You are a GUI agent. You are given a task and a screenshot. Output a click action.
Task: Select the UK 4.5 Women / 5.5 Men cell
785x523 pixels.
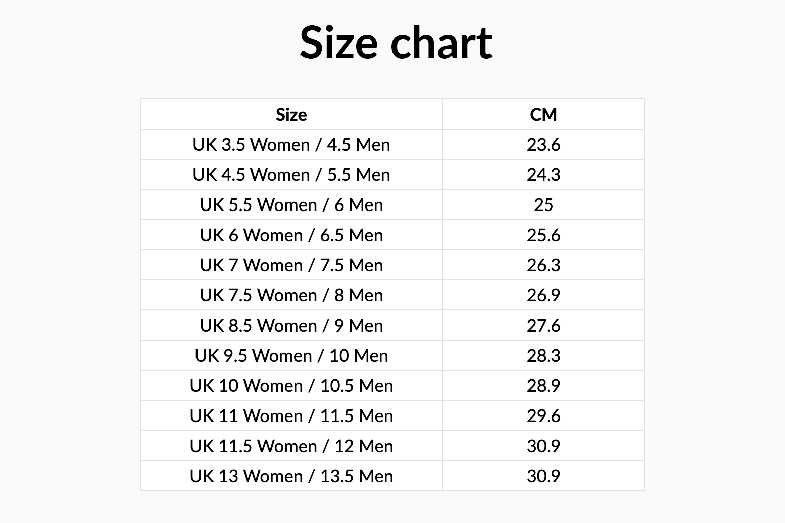pos(291,175)
